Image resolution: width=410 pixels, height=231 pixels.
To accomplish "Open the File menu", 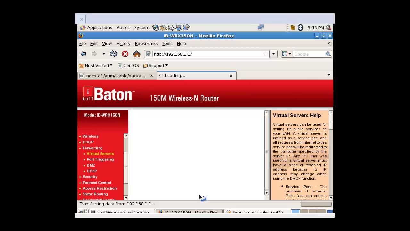I will [82, 43].
